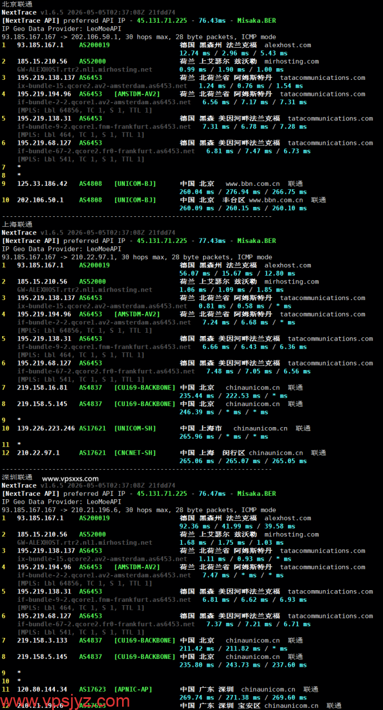Select the 76.47ms API latency value

click(x=212, y=494)
